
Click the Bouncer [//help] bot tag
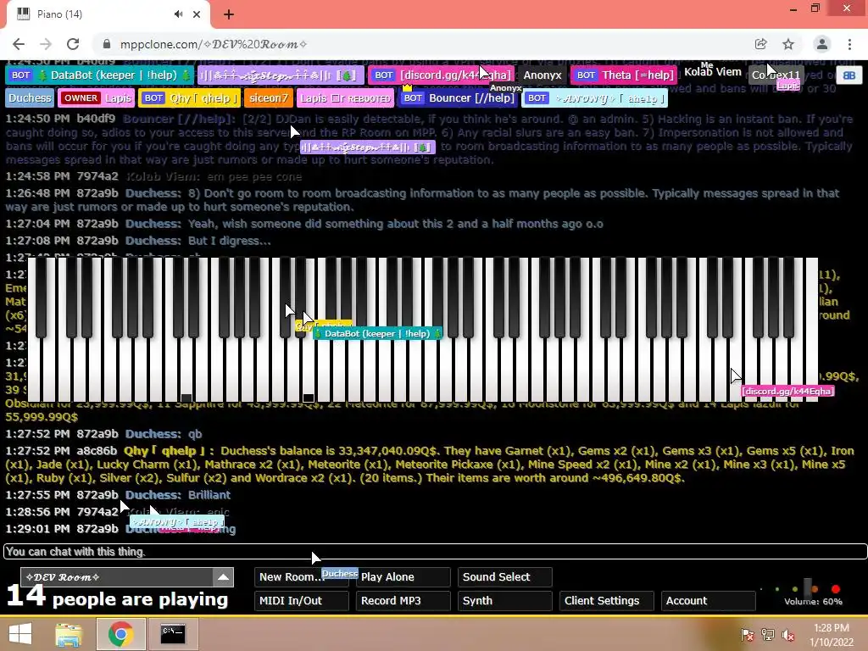point(459,98)
